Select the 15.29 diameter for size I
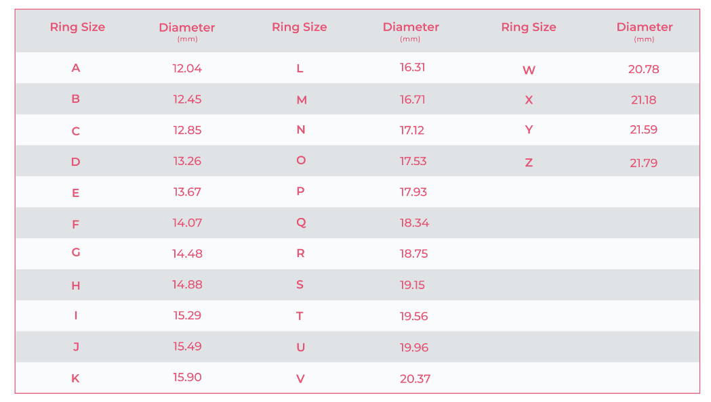The height and width of the screenshot is (402, 711). click(x=187, y=315)
